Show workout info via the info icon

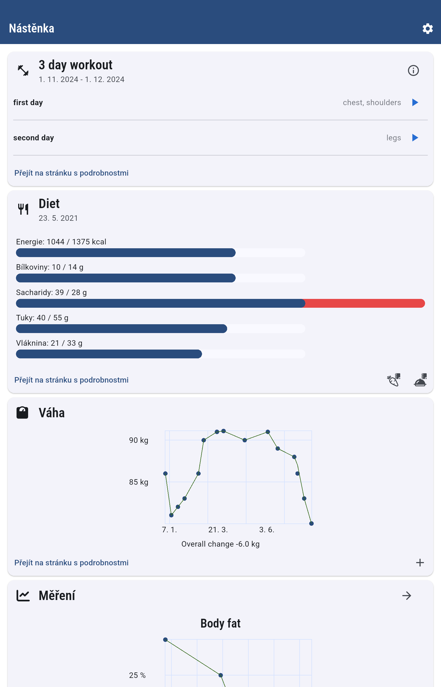point(413,70)
